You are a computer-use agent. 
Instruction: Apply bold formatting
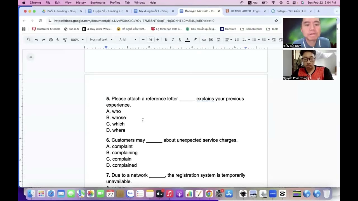(166, 40)
